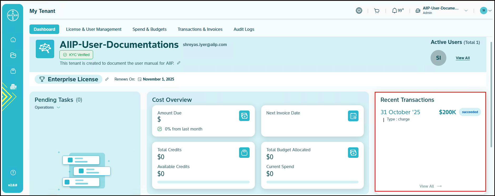Click the Bayer logo in sidebar
495x196 pixels.
coord(13,15)
